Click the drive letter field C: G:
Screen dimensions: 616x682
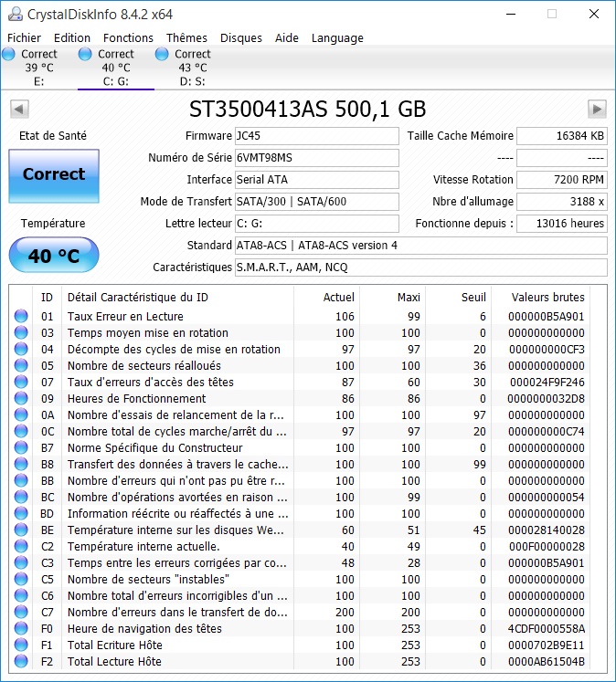pyautogui.click(x=317, y=224)
